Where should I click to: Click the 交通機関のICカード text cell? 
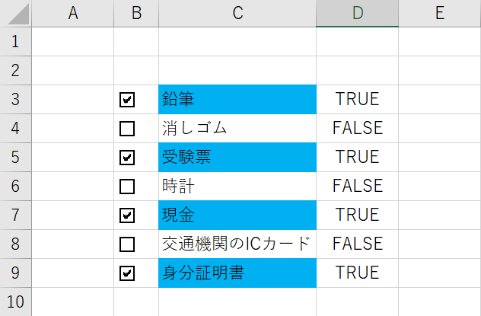(x=237, y=244)
